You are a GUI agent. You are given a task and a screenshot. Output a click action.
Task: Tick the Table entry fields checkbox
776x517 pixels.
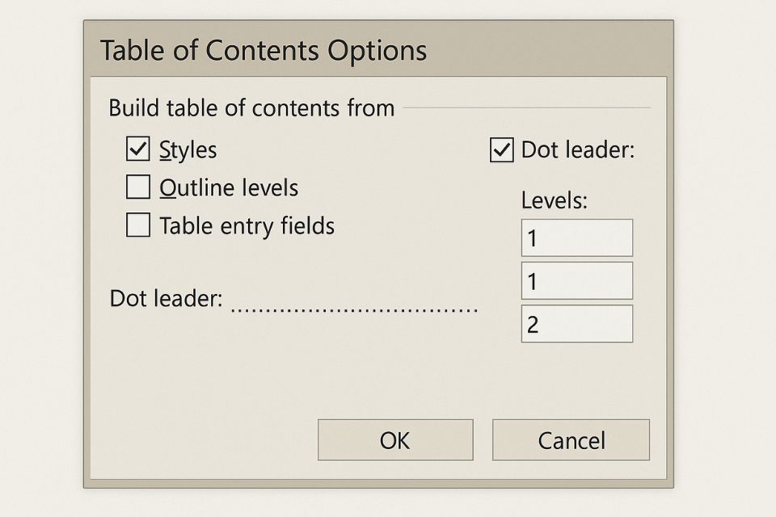click(x=138, y=225)
